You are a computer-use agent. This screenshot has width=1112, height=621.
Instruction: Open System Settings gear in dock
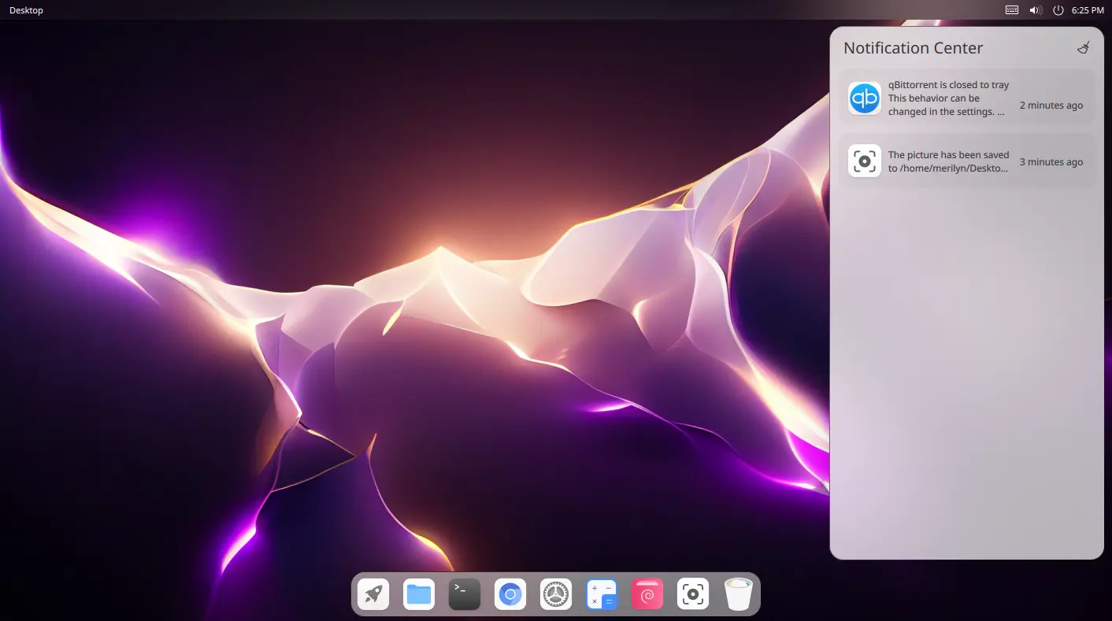(556, 594)
